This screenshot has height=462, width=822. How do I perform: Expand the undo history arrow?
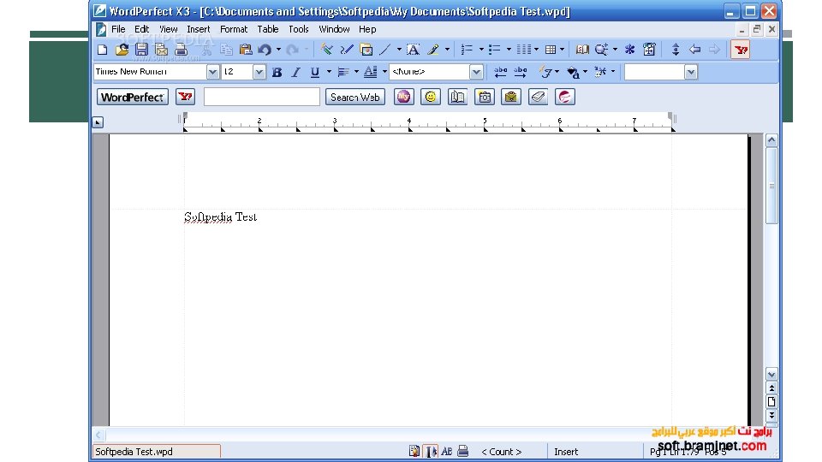pyautogui.click(x=278, y=50)
